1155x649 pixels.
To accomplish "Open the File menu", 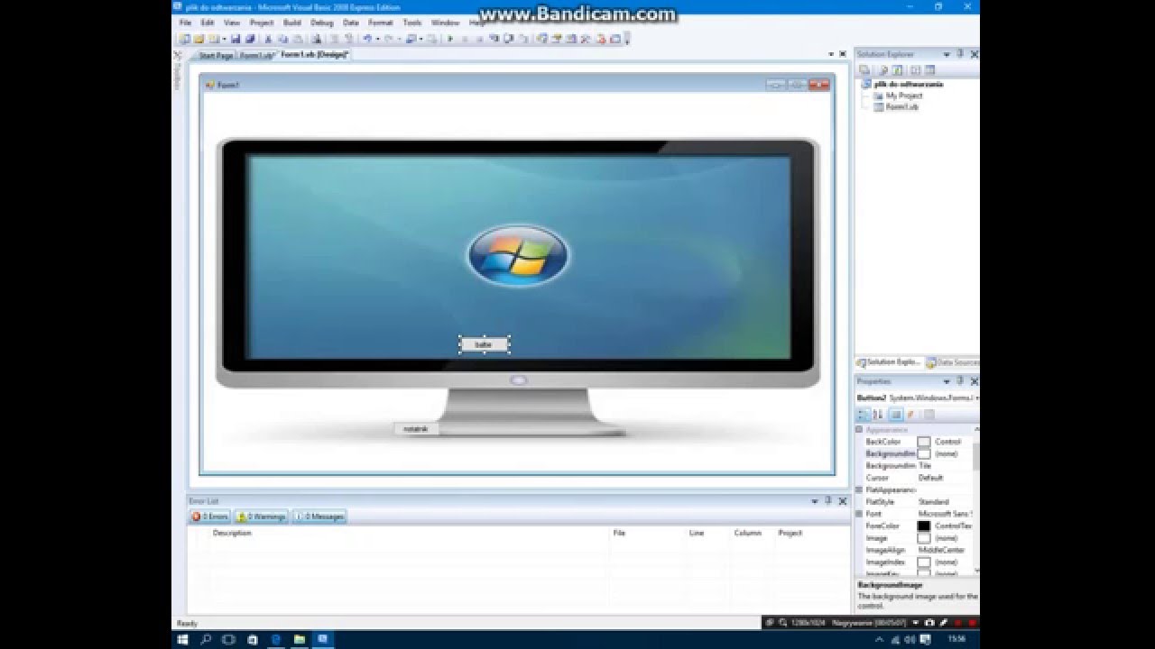I will (x=185, y=23).
